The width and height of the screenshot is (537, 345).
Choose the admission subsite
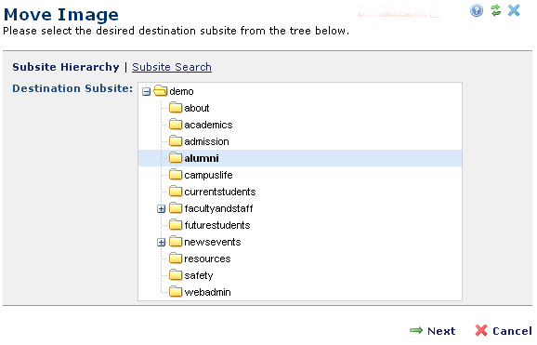(x=206, y=141)
